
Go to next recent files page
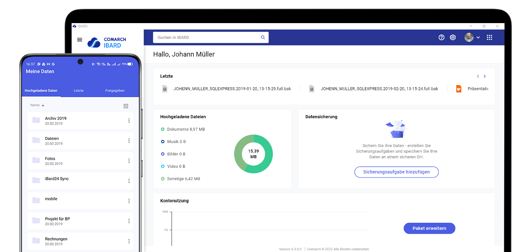pyautogui.click(x=485, y=76)
